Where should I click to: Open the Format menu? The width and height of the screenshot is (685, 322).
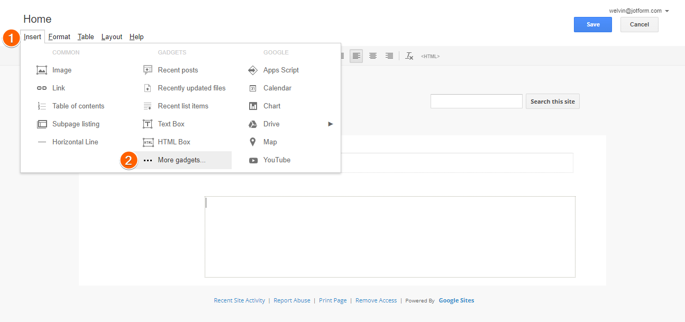pyautogui.click(x=59, y=36)
